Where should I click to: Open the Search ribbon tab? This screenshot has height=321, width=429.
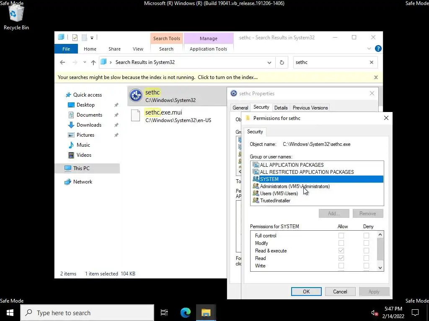(x=166, y=49)
